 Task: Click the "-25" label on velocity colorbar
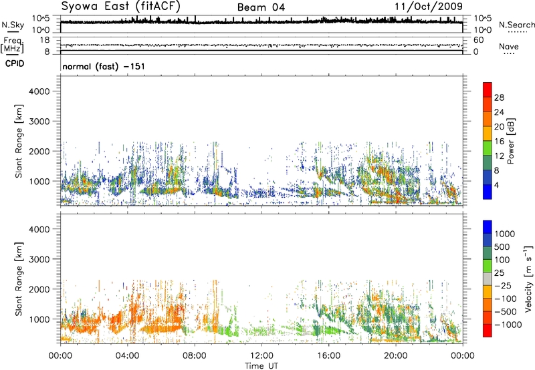502,286
